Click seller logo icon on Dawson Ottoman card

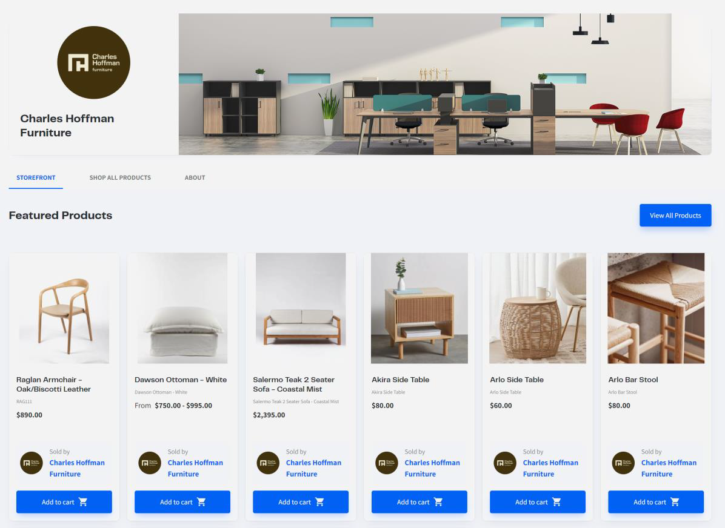pos(150,463)
